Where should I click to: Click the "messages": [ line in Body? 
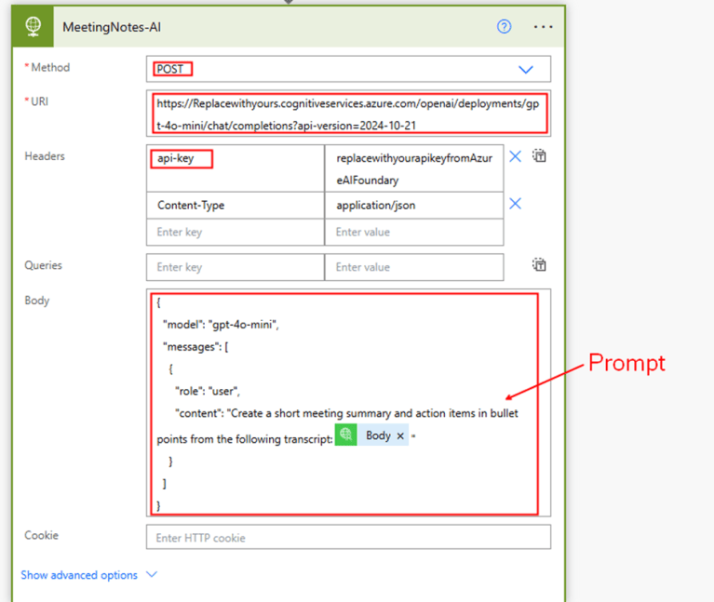coord(195,347)
